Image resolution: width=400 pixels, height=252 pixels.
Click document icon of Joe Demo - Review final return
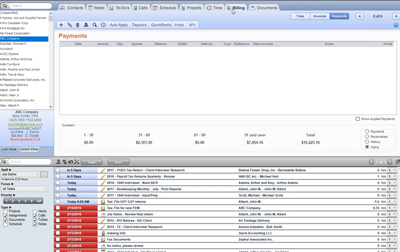coord(103,214)
